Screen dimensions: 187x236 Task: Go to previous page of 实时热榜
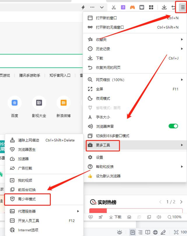pyautogui.click(x=161, y=202)
